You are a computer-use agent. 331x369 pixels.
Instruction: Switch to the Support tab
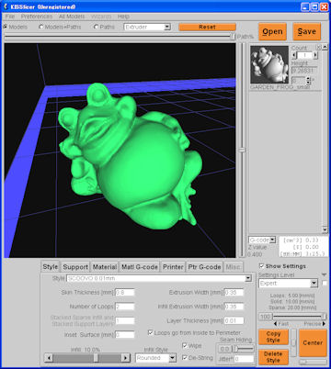(x=75, y=267)
